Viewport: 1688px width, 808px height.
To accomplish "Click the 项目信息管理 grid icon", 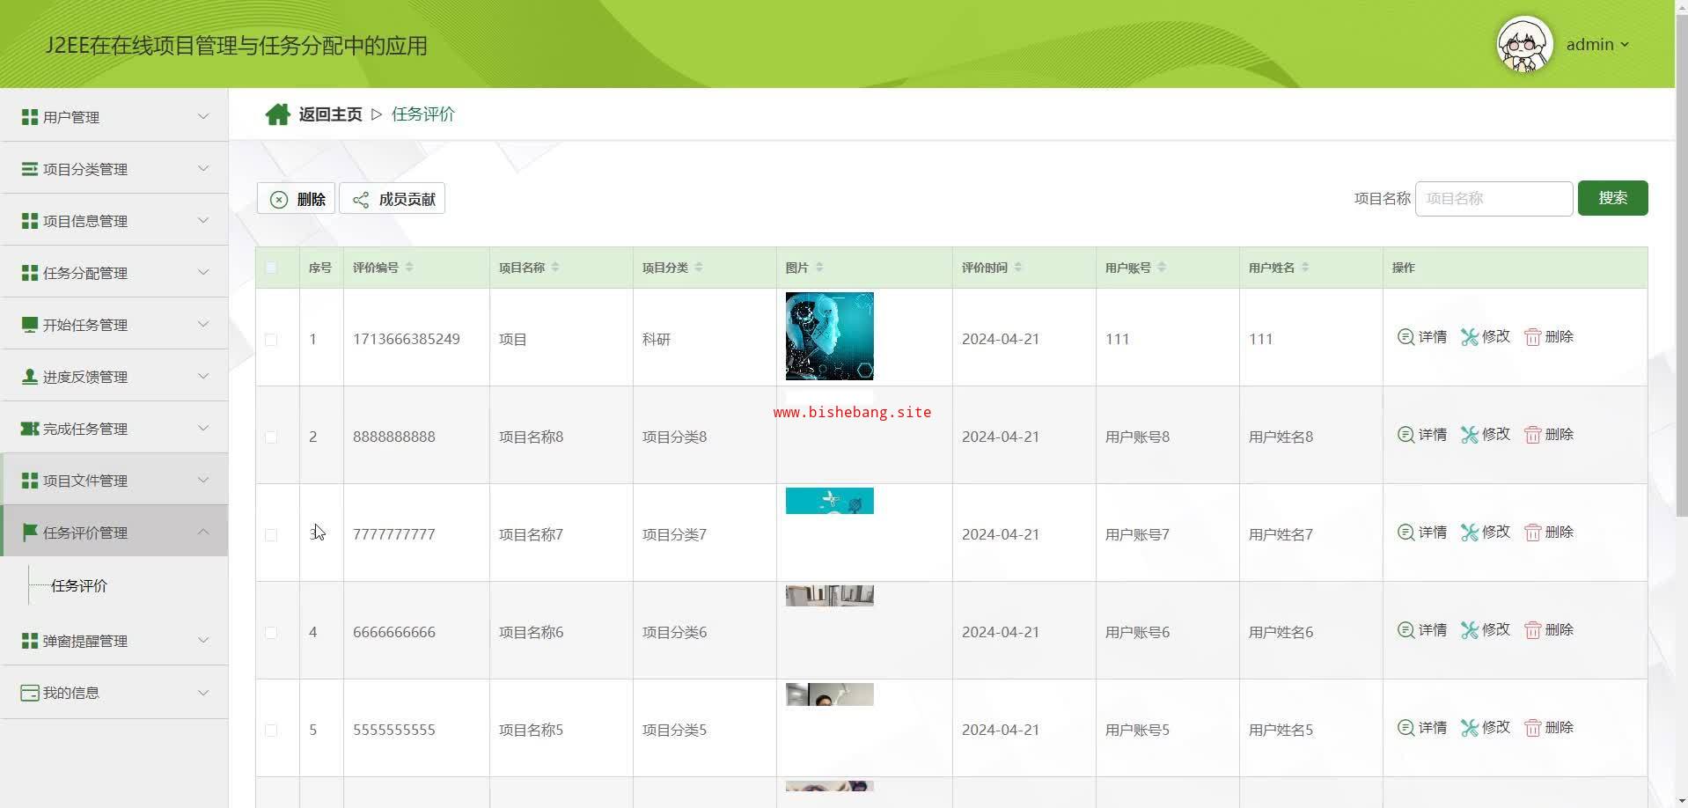I will [x=30, y=221].
